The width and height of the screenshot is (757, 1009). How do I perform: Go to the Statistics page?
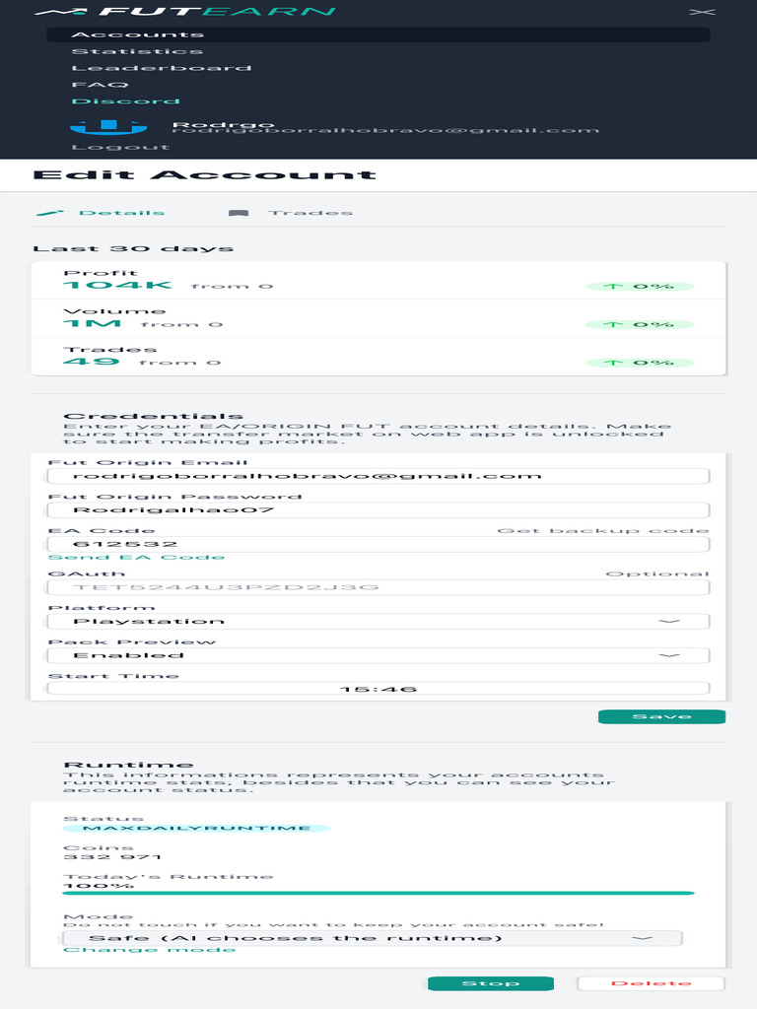pyautogui.click(x=137, y=51)
